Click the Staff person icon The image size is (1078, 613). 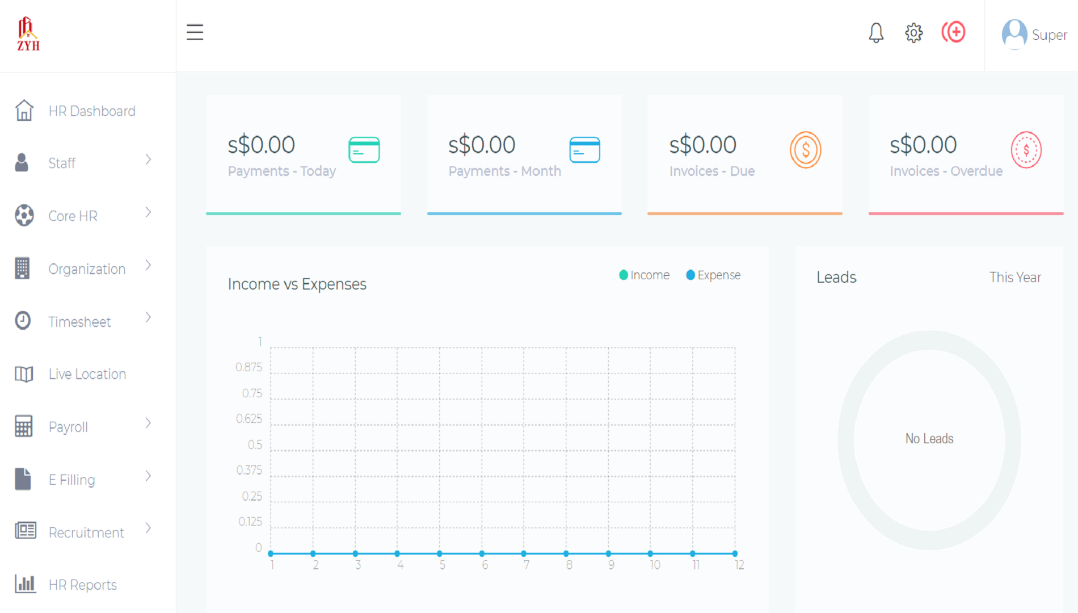point(22,162)
